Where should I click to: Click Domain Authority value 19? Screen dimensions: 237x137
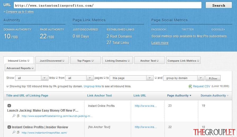203,106
